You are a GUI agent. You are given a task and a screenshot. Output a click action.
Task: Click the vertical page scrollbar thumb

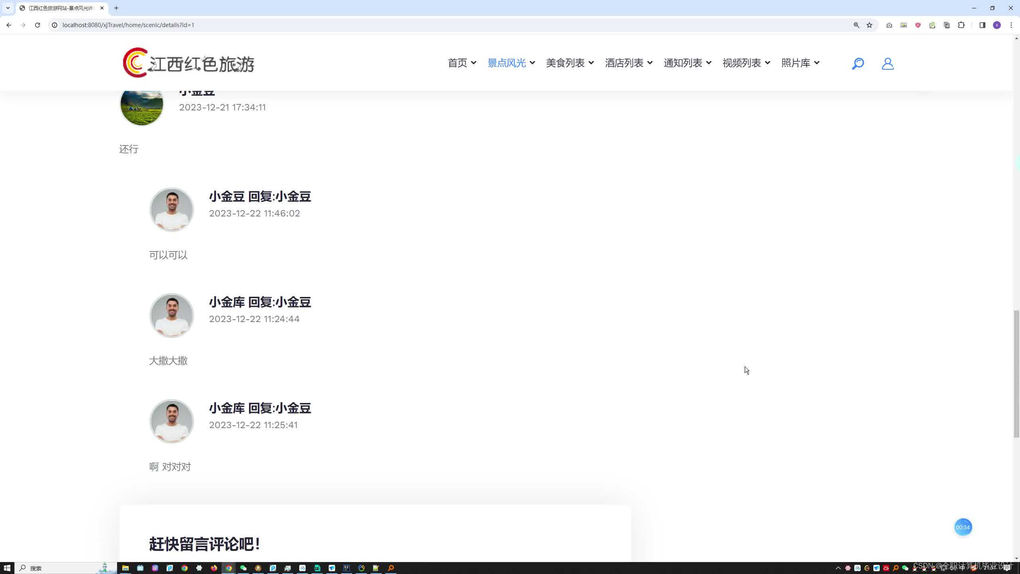coord(1016,373)
